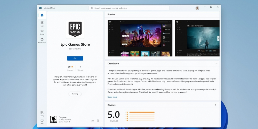The image size is (258, 129).
Task: Open the Library in the sidebar
Action: (x=42, y=114)
